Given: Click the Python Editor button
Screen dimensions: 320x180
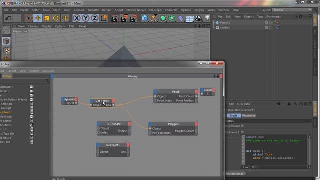Looking at the screenshot, I should [235, 174].
